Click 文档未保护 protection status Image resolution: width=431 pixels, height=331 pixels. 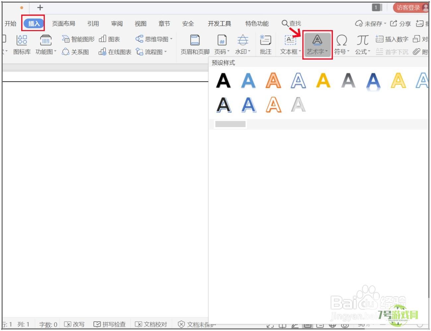tap(197, 324)
